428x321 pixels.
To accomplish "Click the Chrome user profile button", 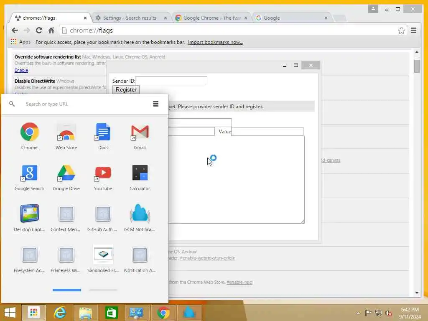I will [373, 9].
